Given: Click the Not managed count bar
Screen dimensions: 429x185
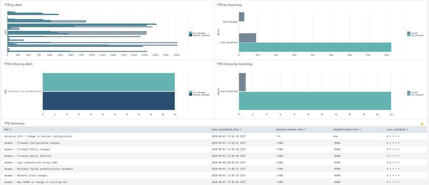Looking at the screenshot, I should point(242,17).
